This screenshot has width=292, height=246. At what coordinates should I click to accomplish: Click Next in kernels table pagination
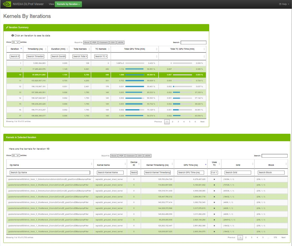(x=283, y=238)
